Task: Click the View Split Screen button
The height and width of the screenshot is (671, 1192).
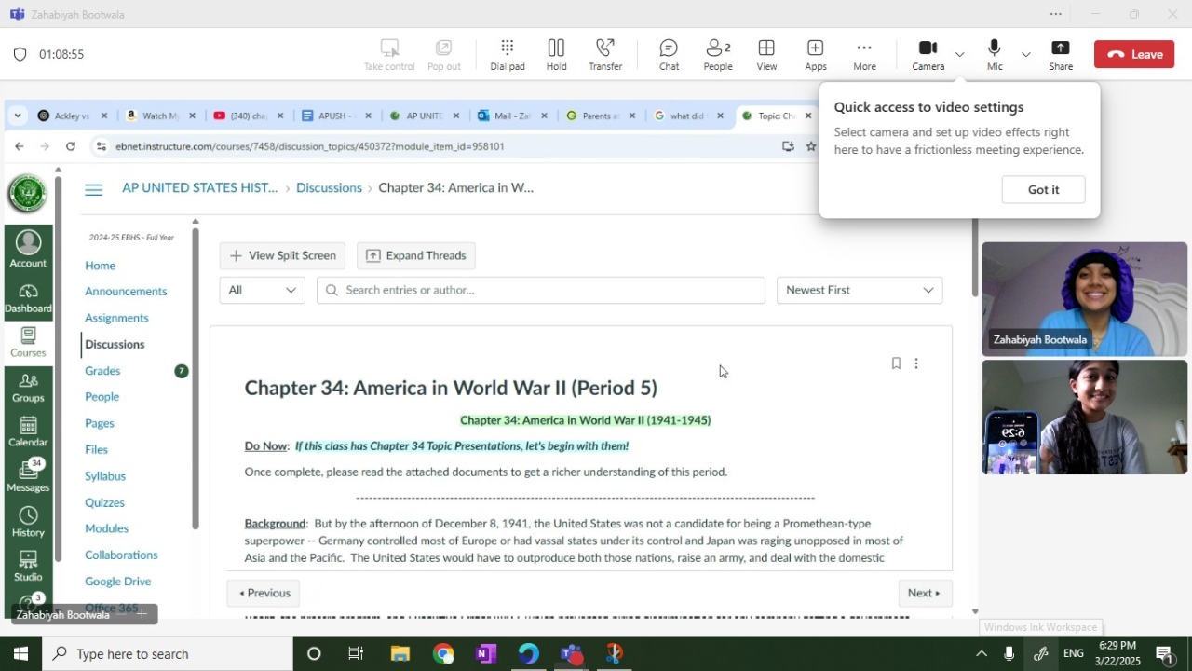Action: 282,255
